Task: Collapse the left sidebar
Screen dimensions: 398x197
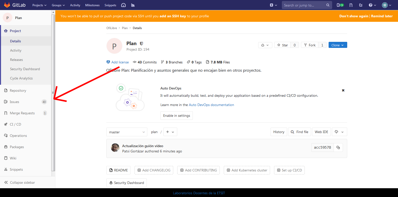Action: (x=20, y=182)
